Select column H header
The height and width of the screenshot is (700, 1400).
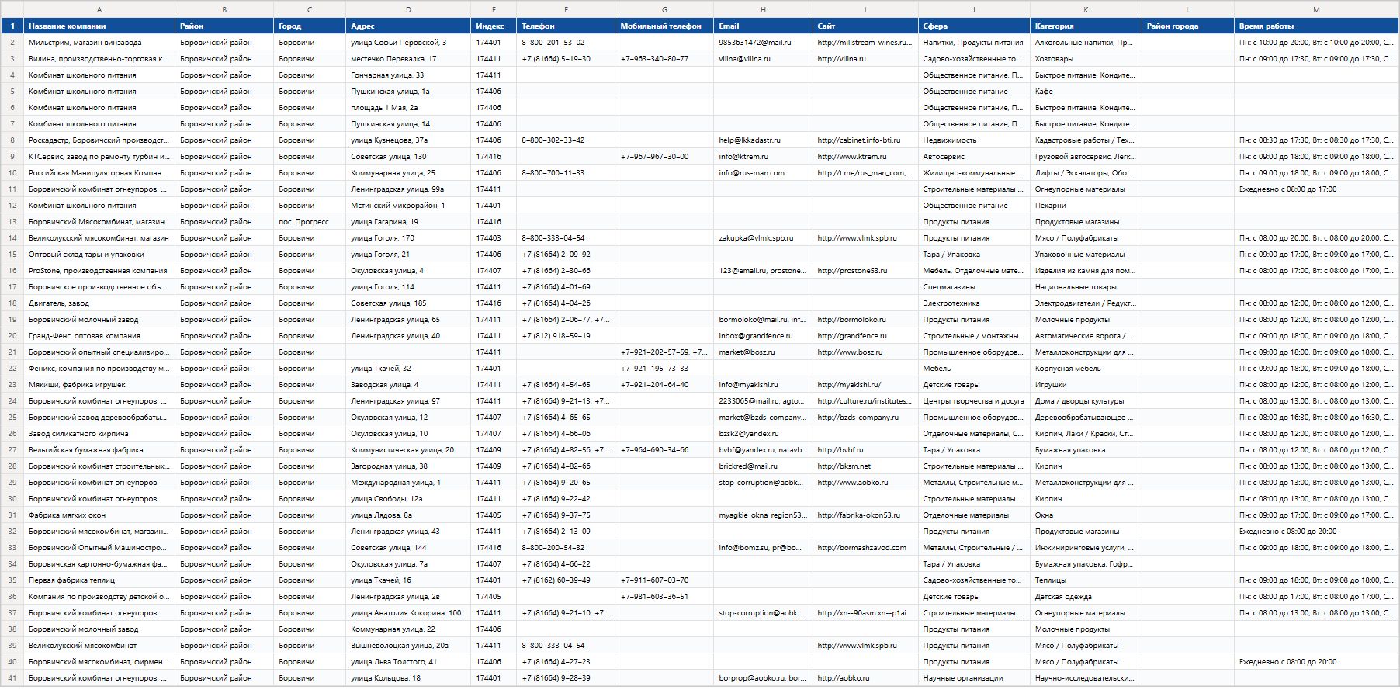click(763, 9)
